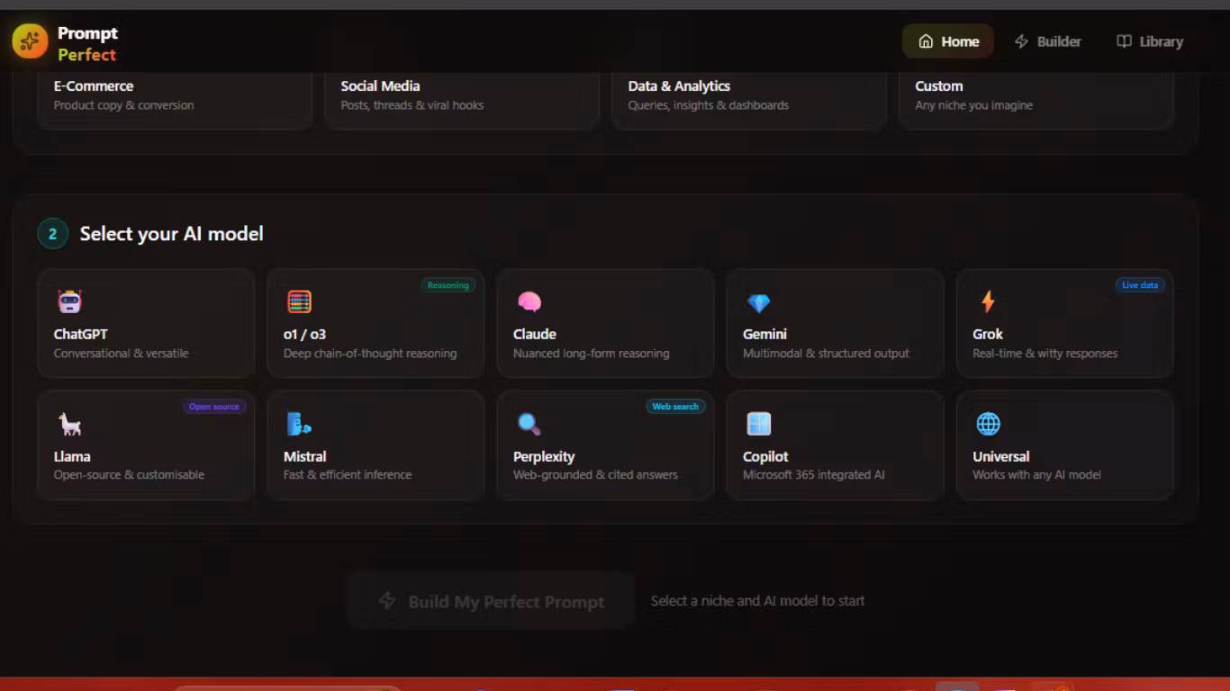Viewport: 1230px width, 691px height.
Task: Choose the Custom niche card
Action: (x=1036, y=101)
